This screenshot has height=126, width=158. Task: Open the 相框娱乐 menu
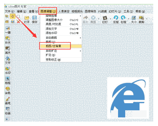coord(77,12)
